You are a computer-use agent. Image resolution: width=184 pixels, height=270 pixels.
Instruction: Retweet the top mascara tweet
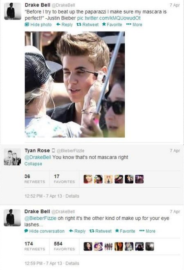87,25
